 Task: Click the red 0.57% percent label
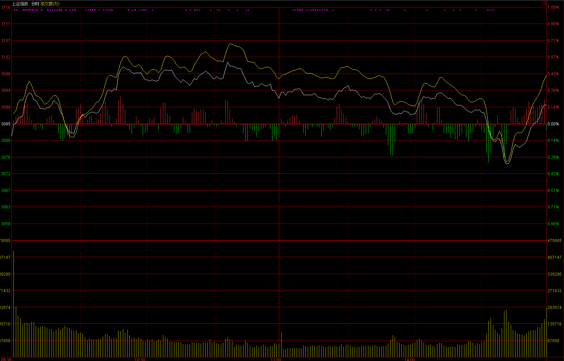[553, 57]
